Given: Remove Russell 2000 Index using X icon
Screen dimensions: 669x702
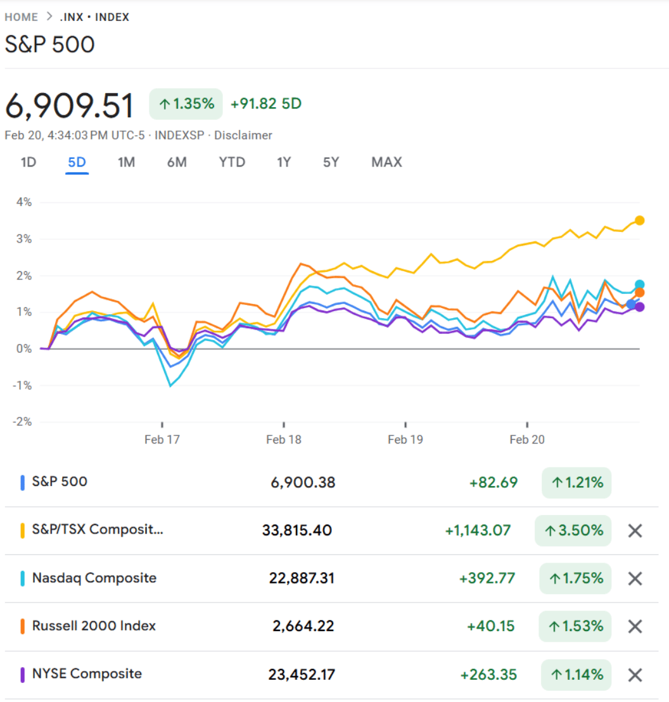Looking at the screenshot, I should point(635,627).
